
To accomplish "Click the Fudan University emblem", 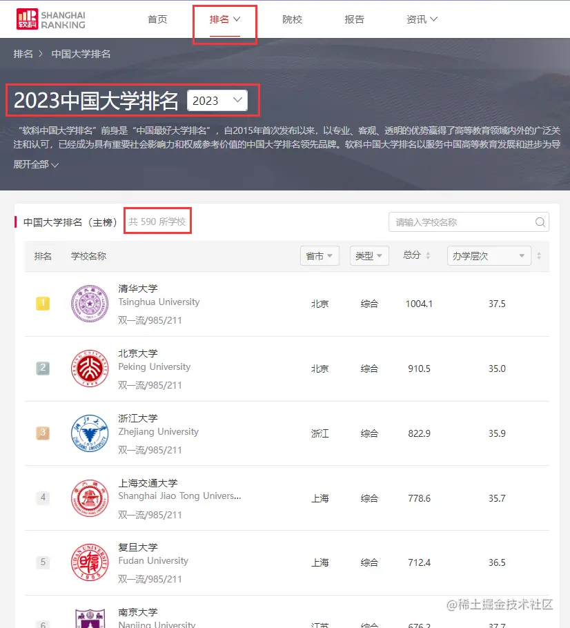I will pos(90,562).
